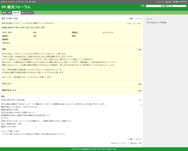Click the project title 09.観光フォーラム
This screenshot has height=151, width=188.
16,7
